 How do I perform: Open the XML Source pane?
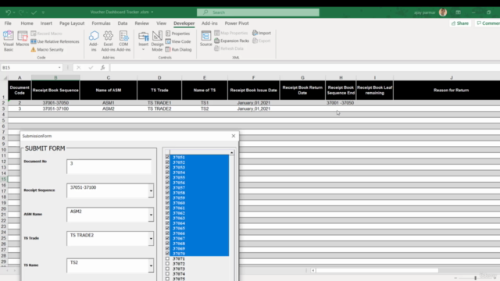(x=206, y=39)
